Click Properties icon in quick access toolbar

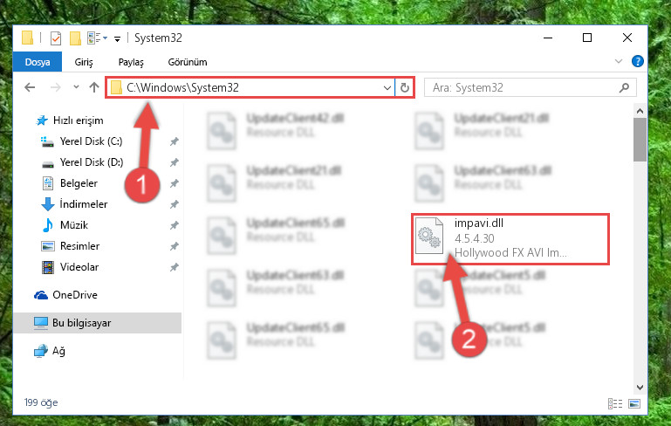click(x=56, y=38)
